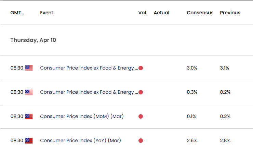Open Consumer Price Index (MoM) (Mar) event
Screen dimensions: 253x150
(x=82, y=116)
